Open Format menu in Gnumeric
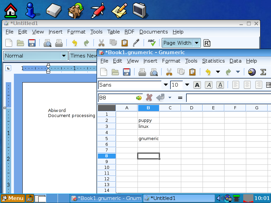 point(171,61)
